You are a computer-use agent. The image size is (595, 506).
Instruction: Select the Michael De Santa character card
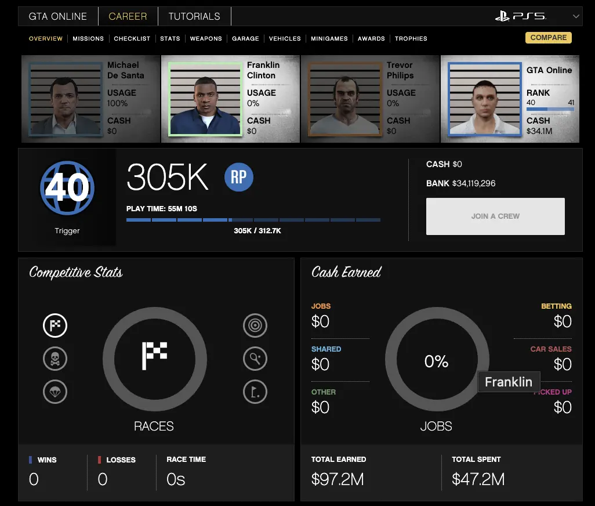pos(90,99)
